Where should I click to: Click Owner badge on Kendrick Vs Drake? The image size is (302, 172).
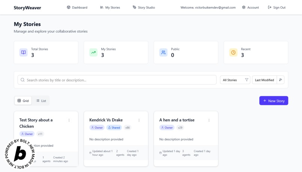(x=97, y=128)
